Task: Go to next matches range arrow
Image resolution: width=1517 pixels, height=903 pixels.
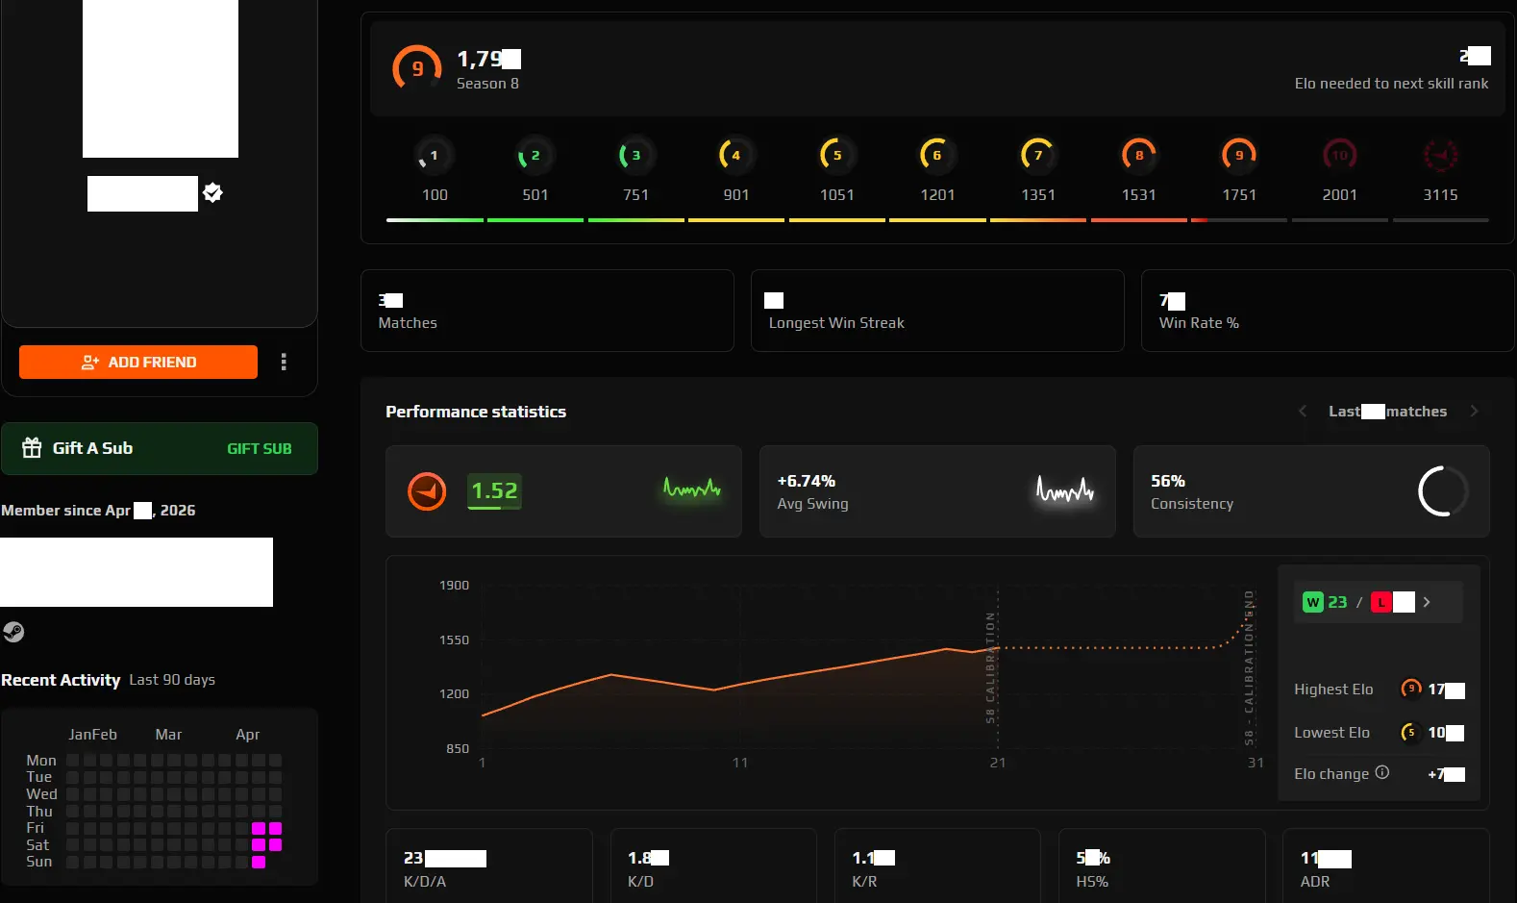Action: (x=1474, y=412)
